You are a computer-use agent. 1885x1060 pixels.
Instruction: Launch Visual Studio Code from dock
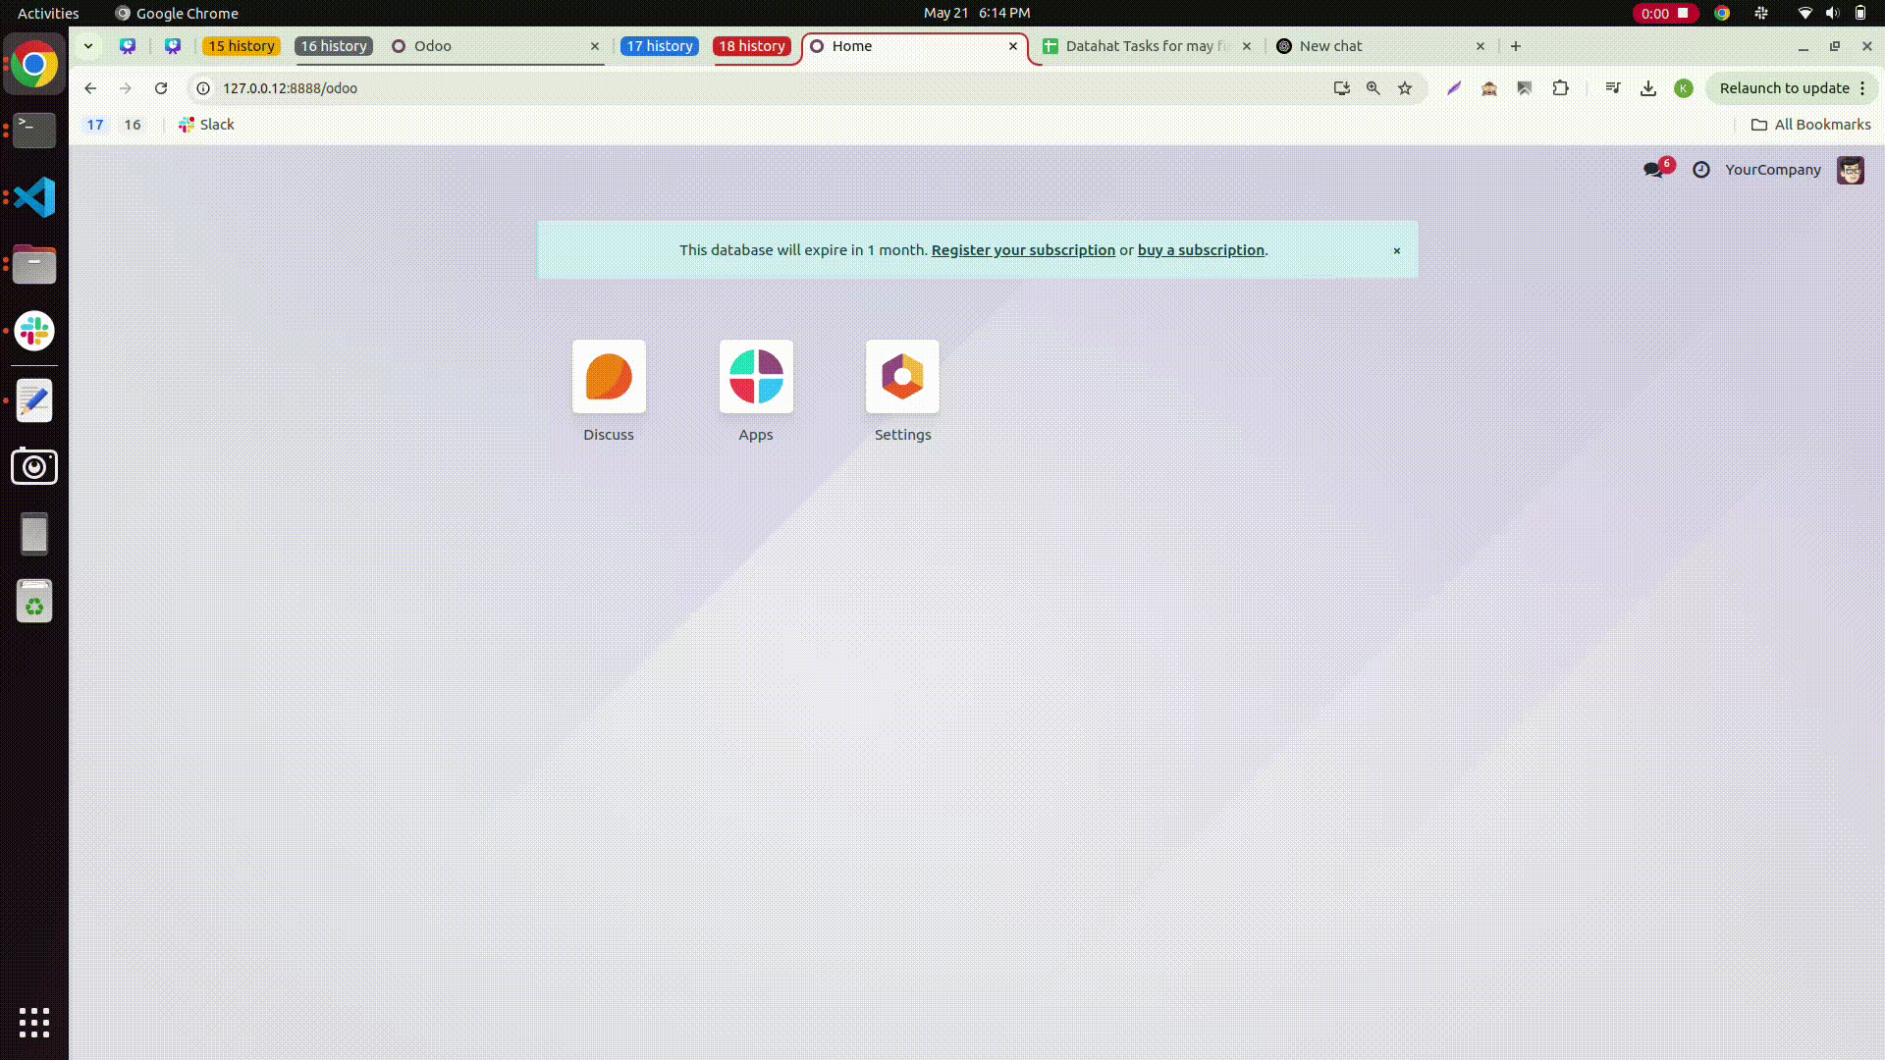(34, 197)
